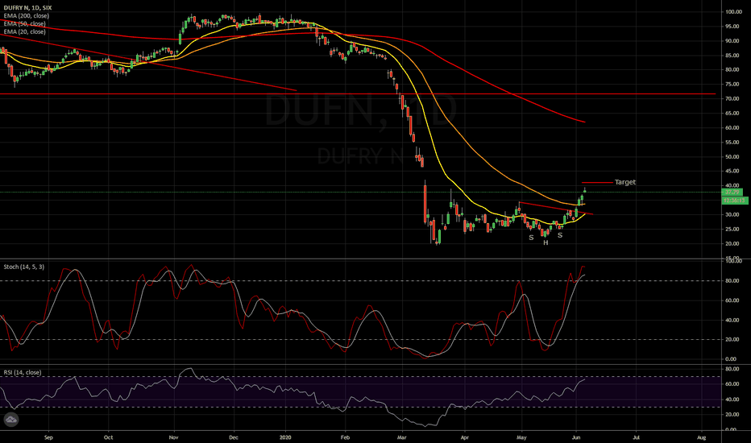This screenshot has height=443, width=751.
Task: Click the right shoulder S label
Action: coord(560,235)
